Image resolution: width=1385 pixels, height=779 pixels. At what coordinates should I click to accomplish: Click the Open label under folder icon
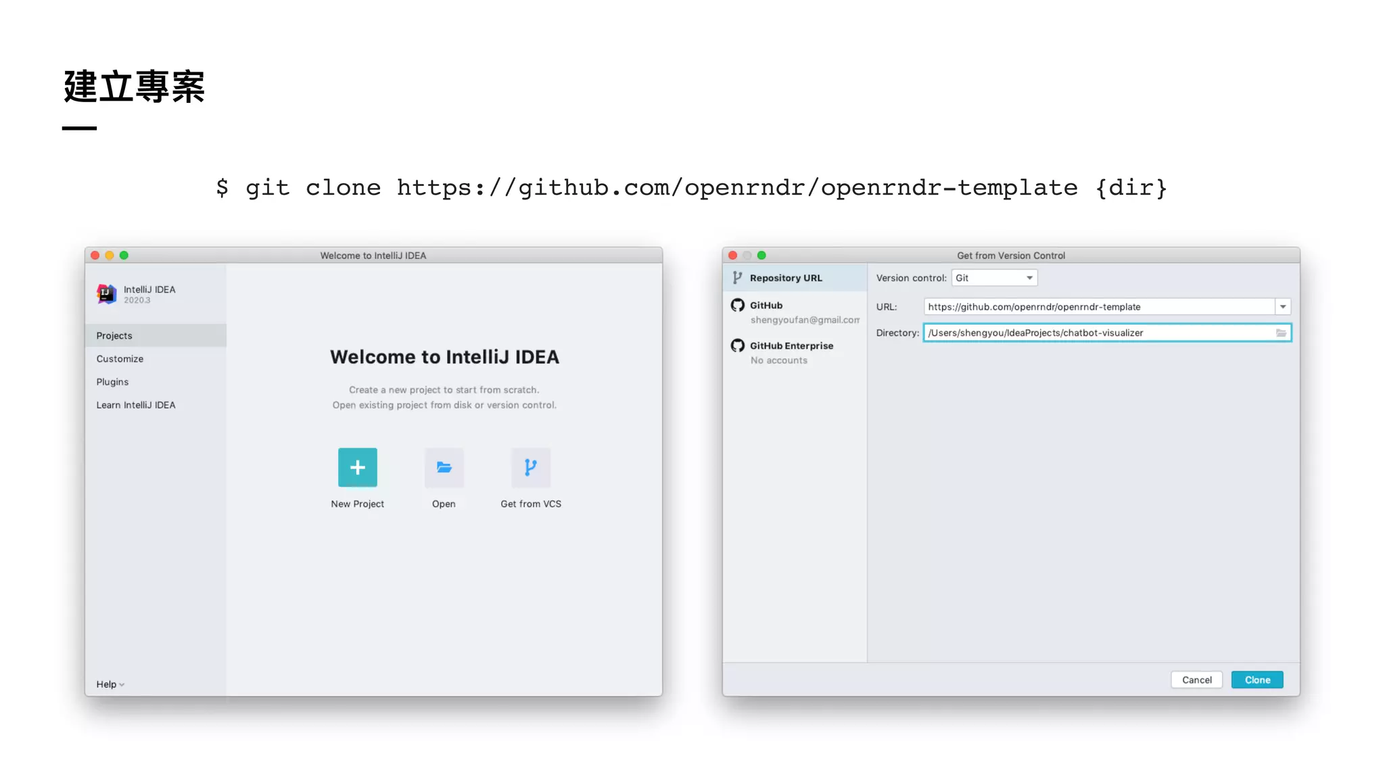[444, 504]
